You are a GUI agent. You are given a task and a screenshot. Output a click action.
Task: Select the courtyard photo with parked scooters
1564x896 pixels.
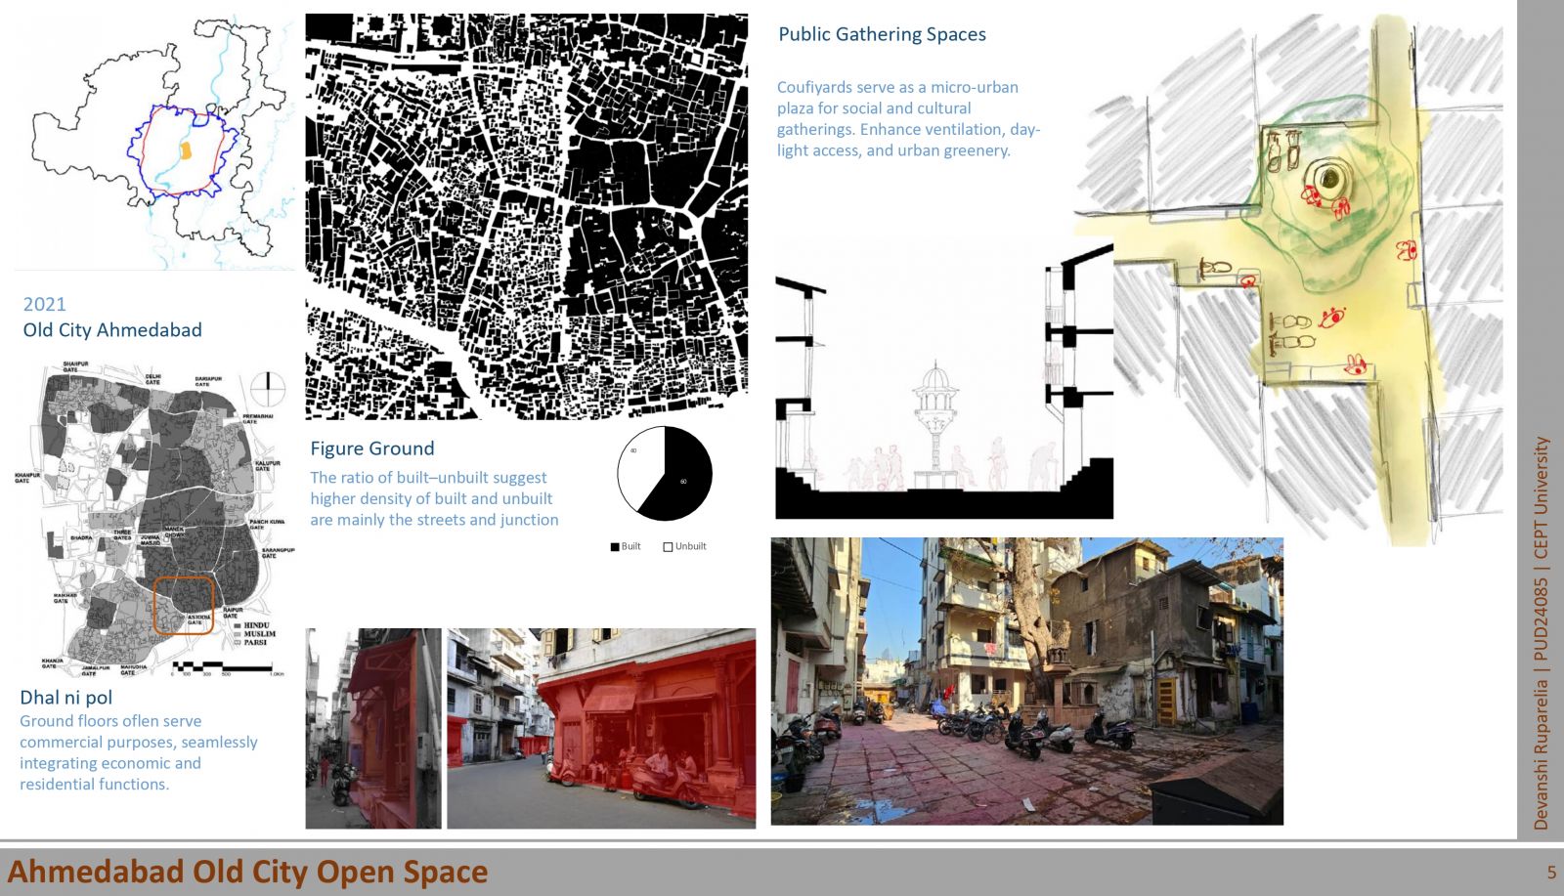click(x=1026, y=681)
